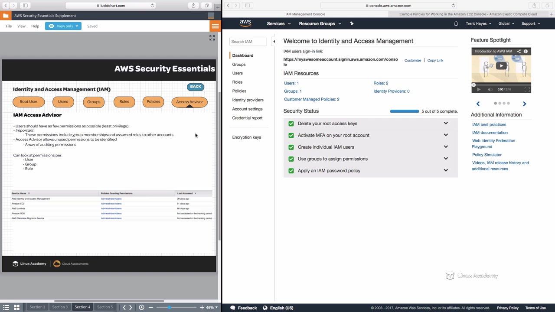
Task: Open the orange hamburger menu in Lucidchart
Action: tap(215, 26)
